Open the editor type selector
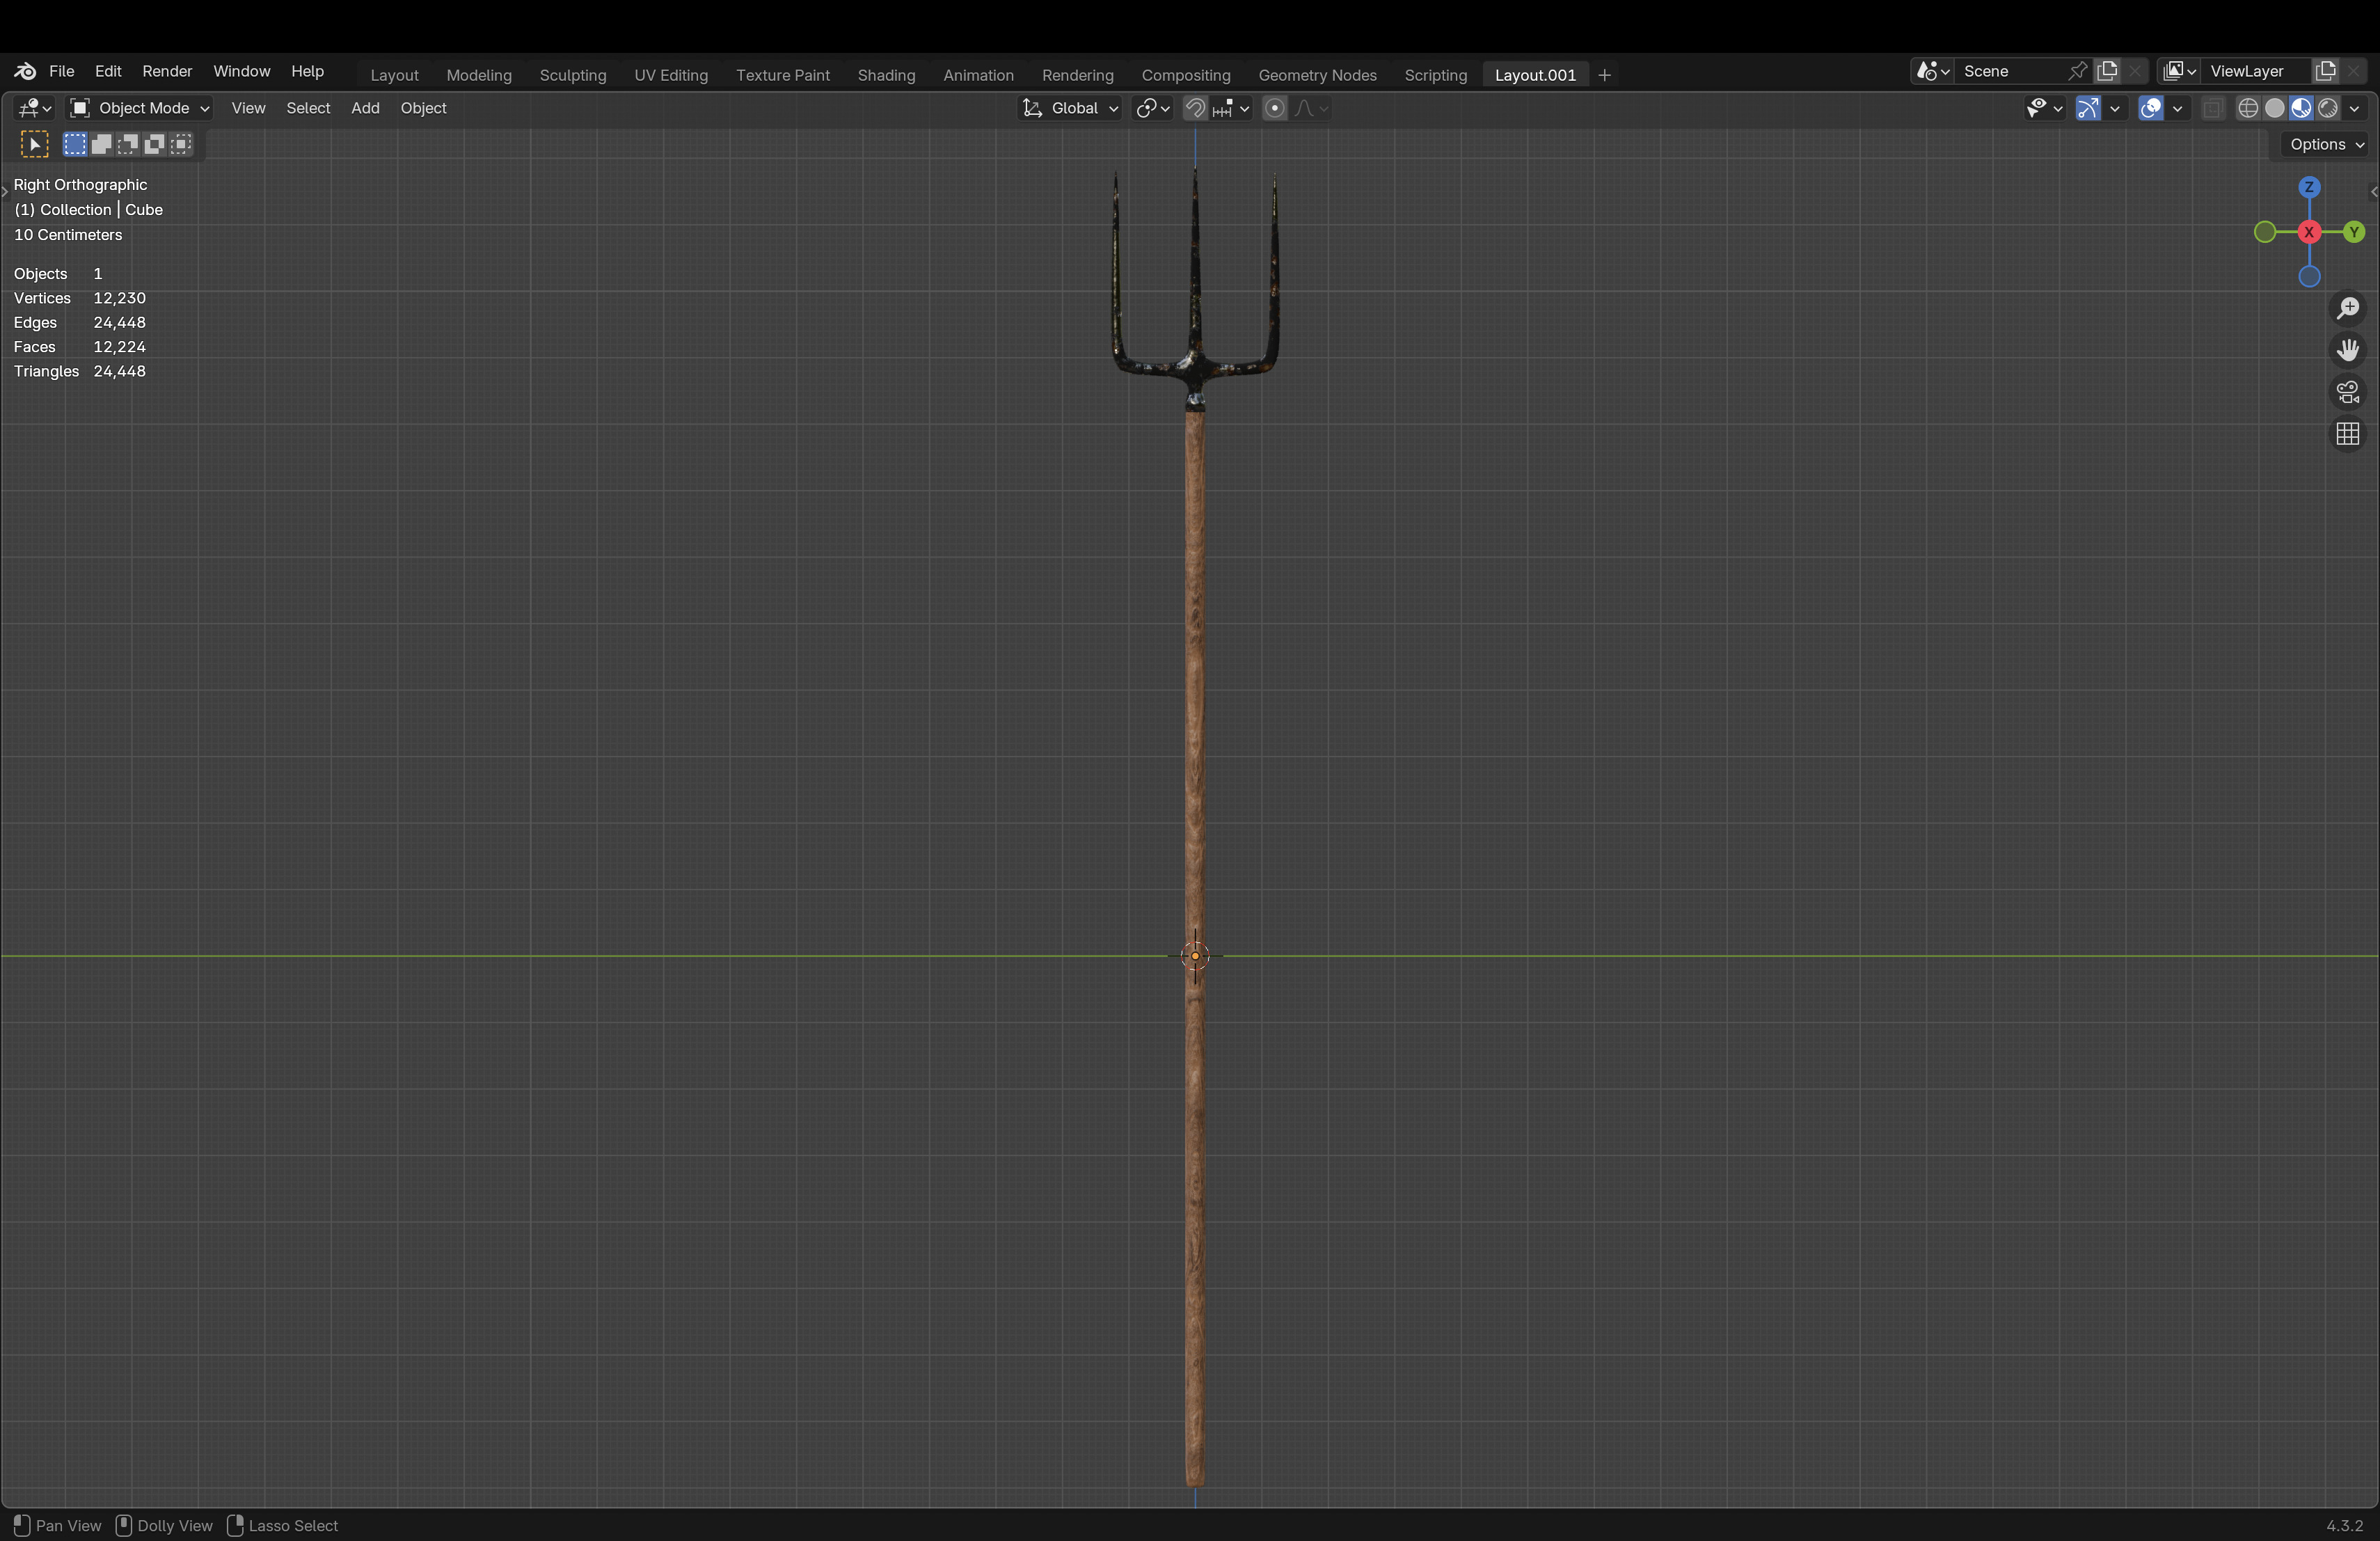Image resolution: width=2380 pixels, height=1541 pixels. click(x=34, y=108)
